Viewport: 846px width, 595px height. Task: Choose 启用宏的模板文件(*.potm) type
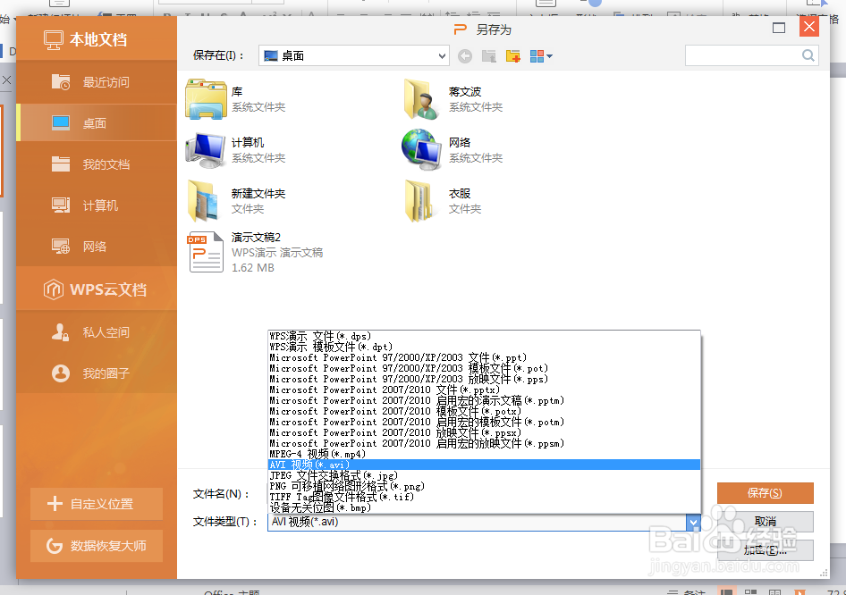(x=484, y=422)
